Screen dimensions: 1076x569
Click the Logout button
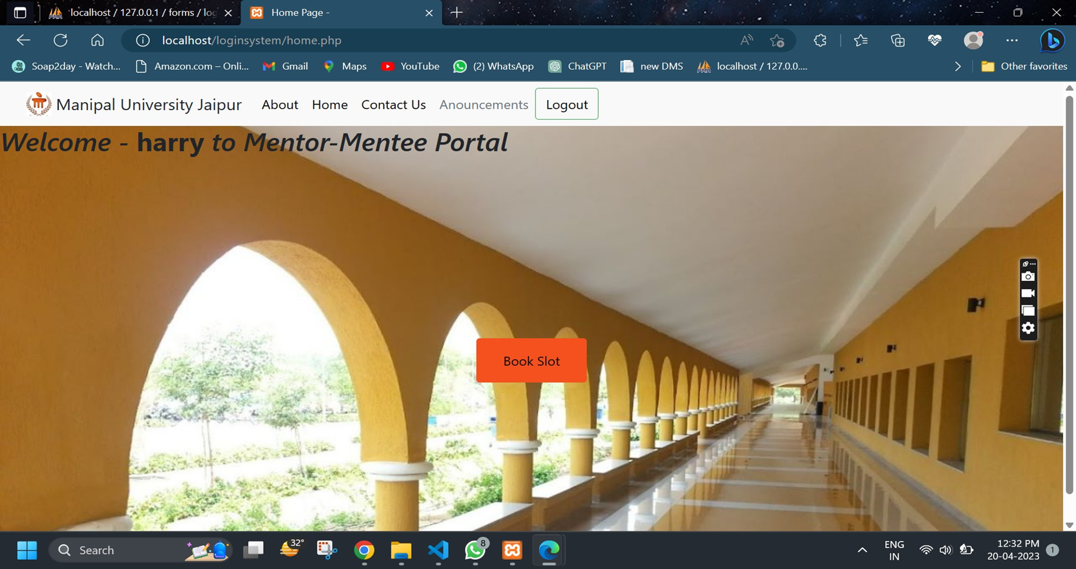pyautogui.click(x=567, y=104)
